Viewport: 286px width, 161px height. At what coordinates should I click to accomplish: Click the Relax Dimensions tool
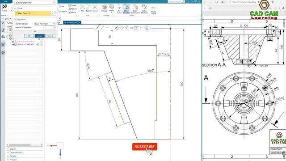pyautogui.click(x=135, y=9)
